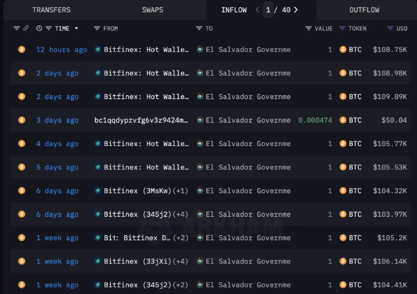Filter by VALUE column
The image size is (417, 294).
[308, 28]
